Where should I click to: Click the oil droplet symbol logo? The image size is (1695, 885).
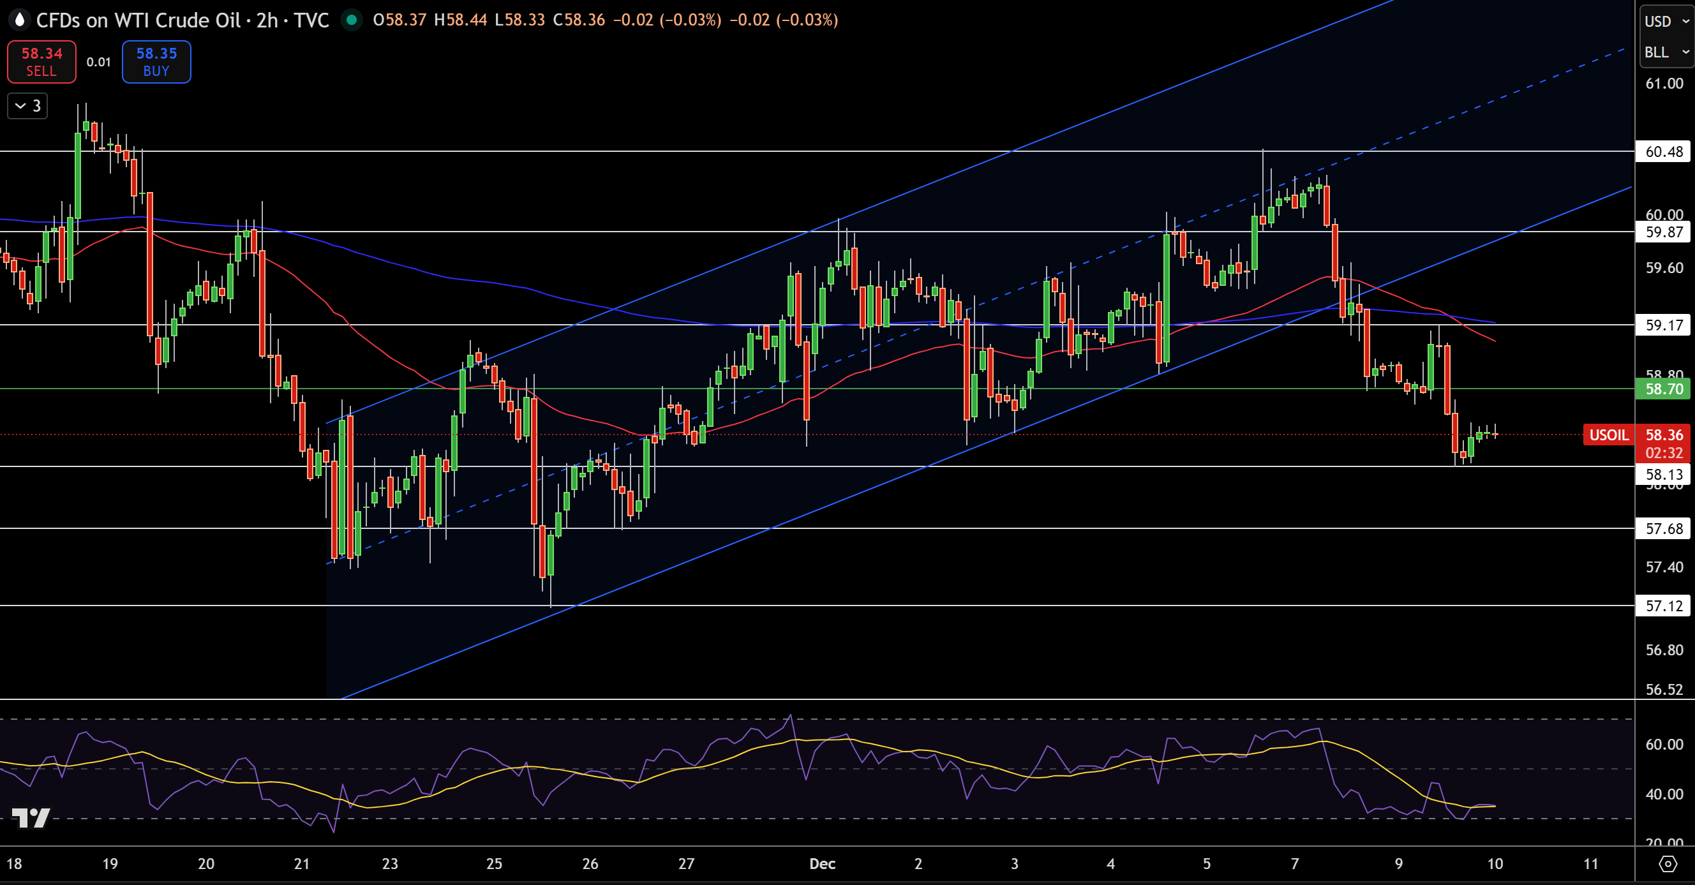(20, 20)
